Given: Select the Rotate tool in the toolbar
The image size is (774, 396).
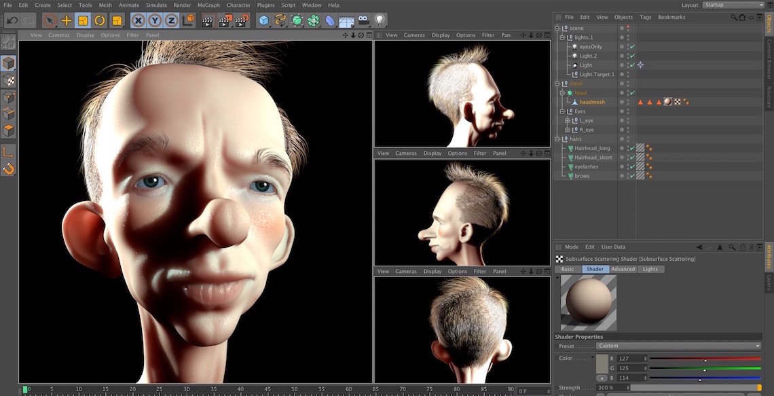Looking at the screenshot, I should pos(100,20).
